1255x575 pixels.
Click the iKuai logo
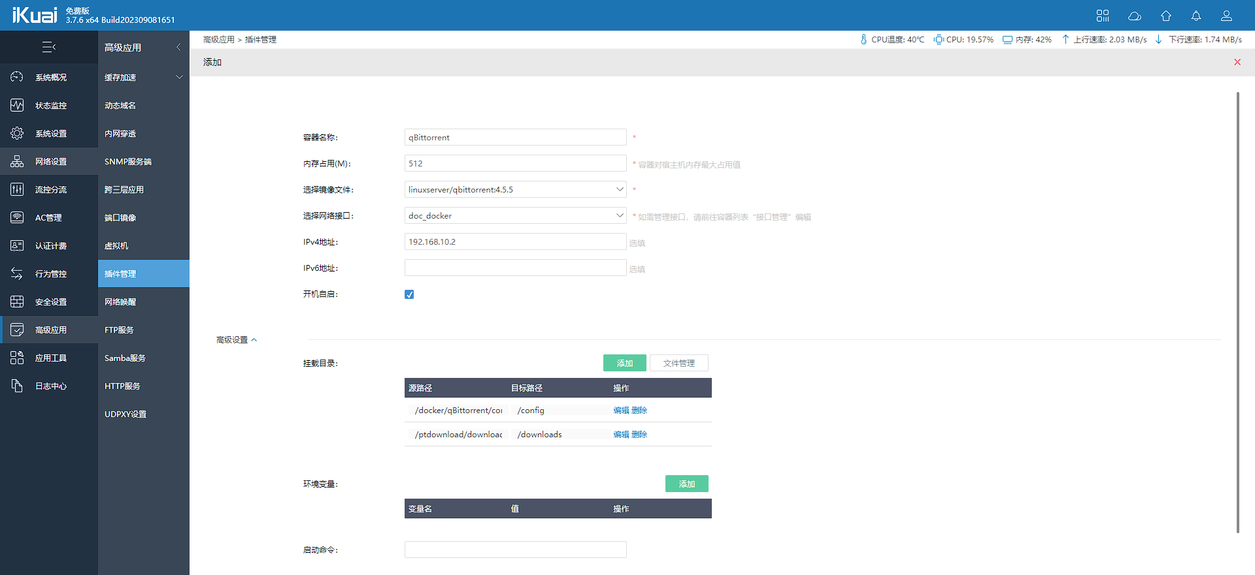pos(35,15)
